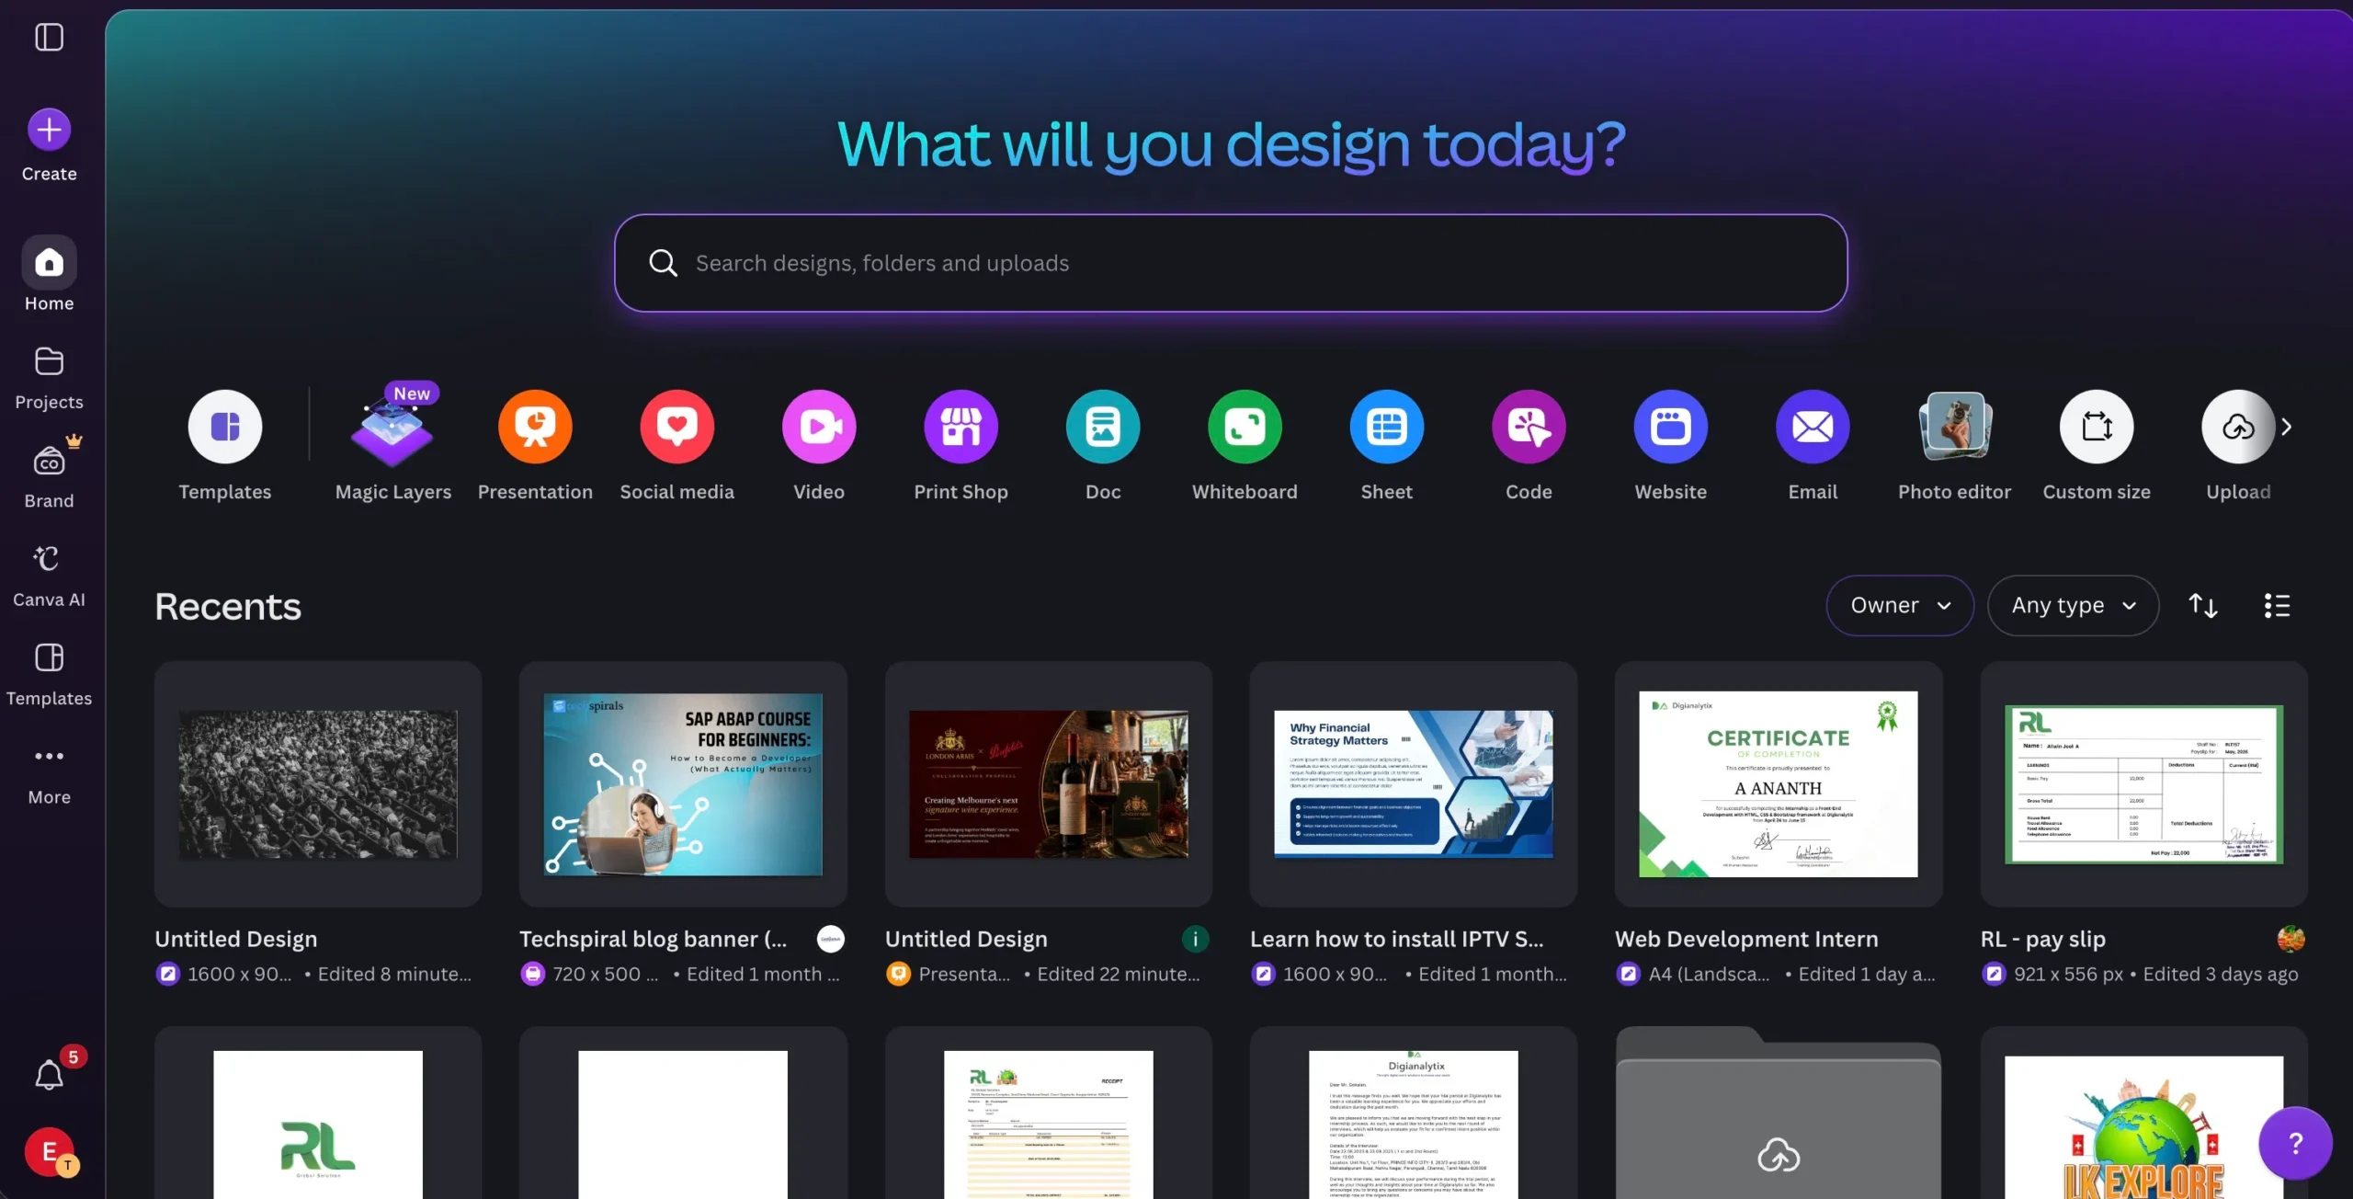Click "A4 (Landsca..." size text
Viewport: 2353px width, 1199px height.
(x=1709, y=974)
